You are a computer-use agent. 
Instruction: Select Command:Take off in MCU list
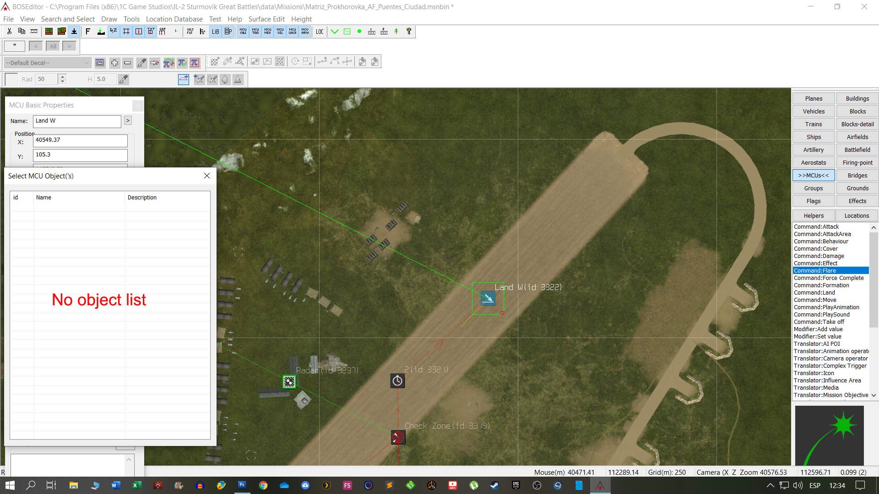click(x=819, y=322)
